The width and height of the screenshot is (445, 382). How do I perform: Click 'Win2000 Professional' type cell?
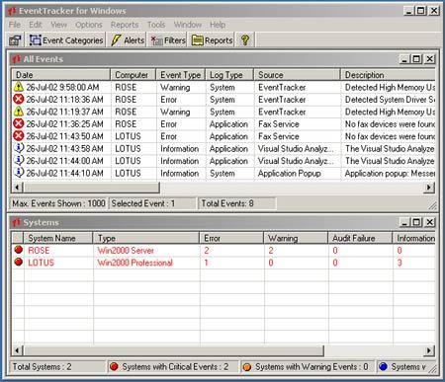134,263
